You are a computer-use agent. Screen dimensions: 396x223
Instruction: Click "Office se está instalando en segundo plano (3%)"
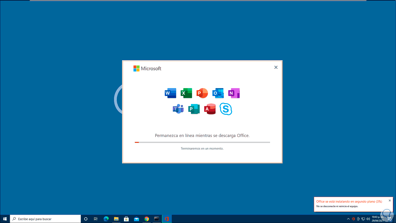click(349, 201)
